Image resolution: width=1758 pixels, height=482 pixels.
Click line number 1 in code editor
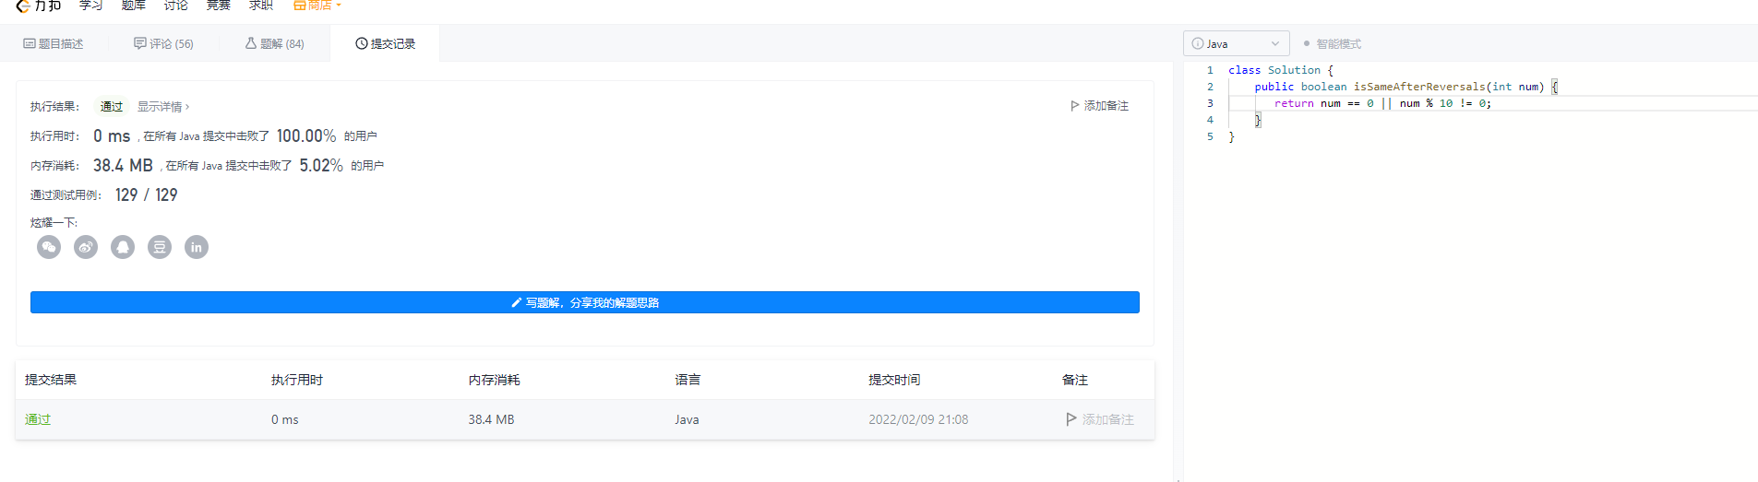[1210, 70]
